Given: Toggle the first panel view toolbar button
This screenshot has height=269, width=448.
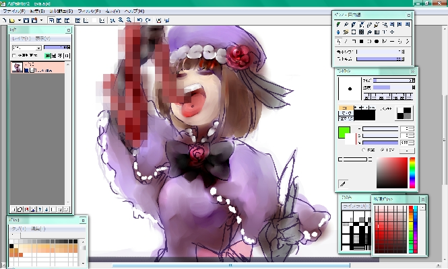Looking at the screenshot, I should (x=51, y=20).
